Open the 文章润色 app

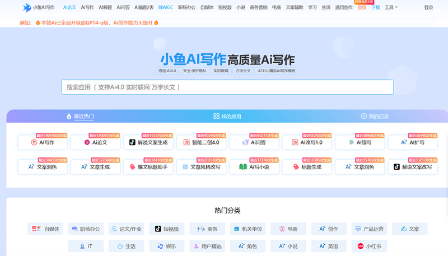(360, 167)
